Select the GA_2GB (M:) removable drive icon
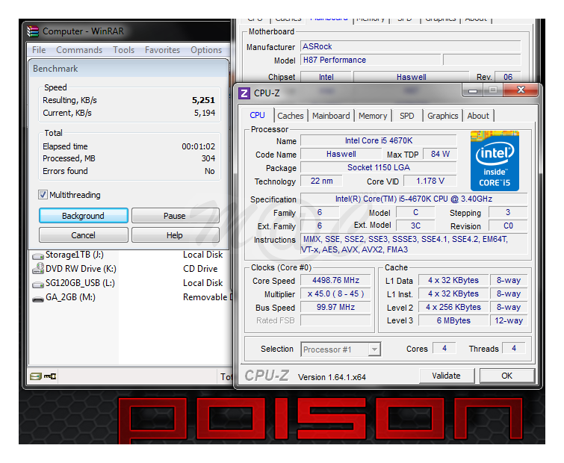Viewport: 564px width, 463px height. [38, 297]
